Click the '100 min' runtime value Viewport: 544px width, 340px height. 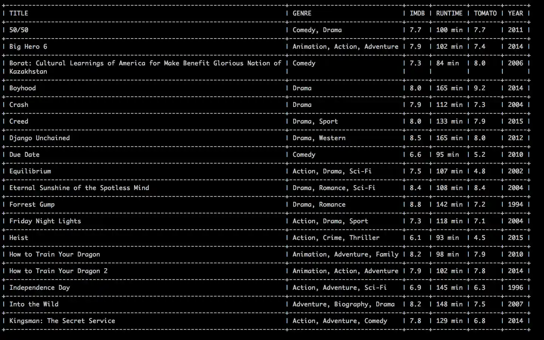pos(449,30)
